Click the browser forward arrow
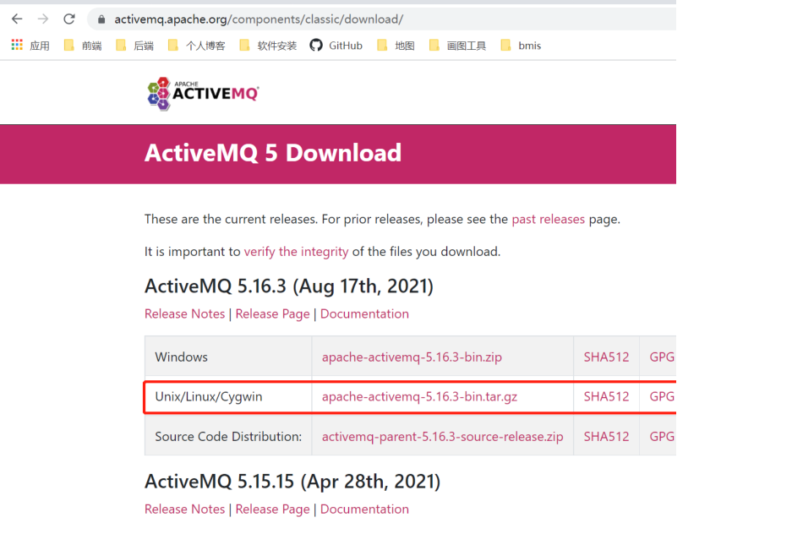 pos(43,19)
